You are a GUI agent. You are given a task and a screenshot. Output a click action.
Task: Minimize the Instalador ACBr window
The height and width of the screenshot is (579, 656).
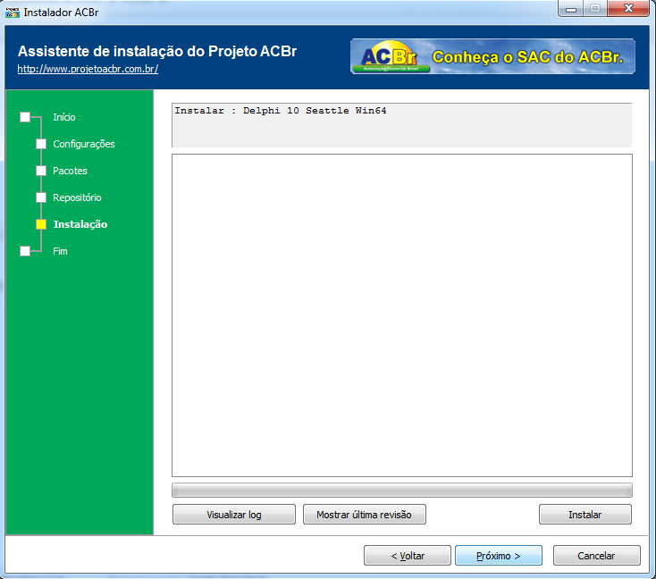571,8
